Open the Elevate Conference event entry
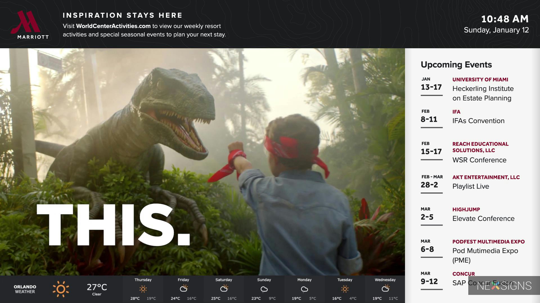 (x=483, y=219)
